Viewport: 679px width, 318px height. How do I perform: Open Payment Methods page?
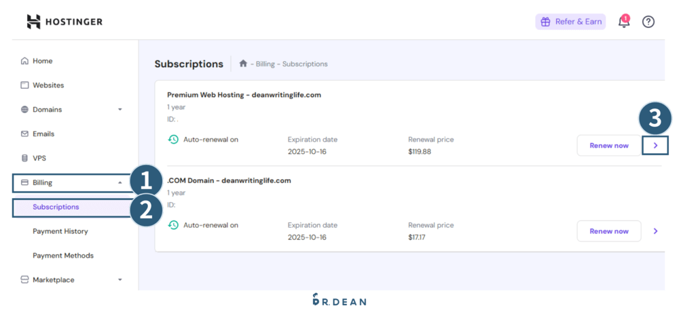click(63, 256)
